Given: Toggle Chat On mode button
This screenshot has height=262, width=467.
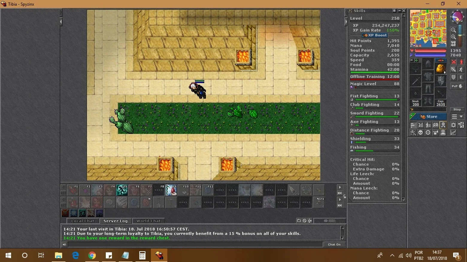Looking at the screenshot, I should [x=334, y=244].
